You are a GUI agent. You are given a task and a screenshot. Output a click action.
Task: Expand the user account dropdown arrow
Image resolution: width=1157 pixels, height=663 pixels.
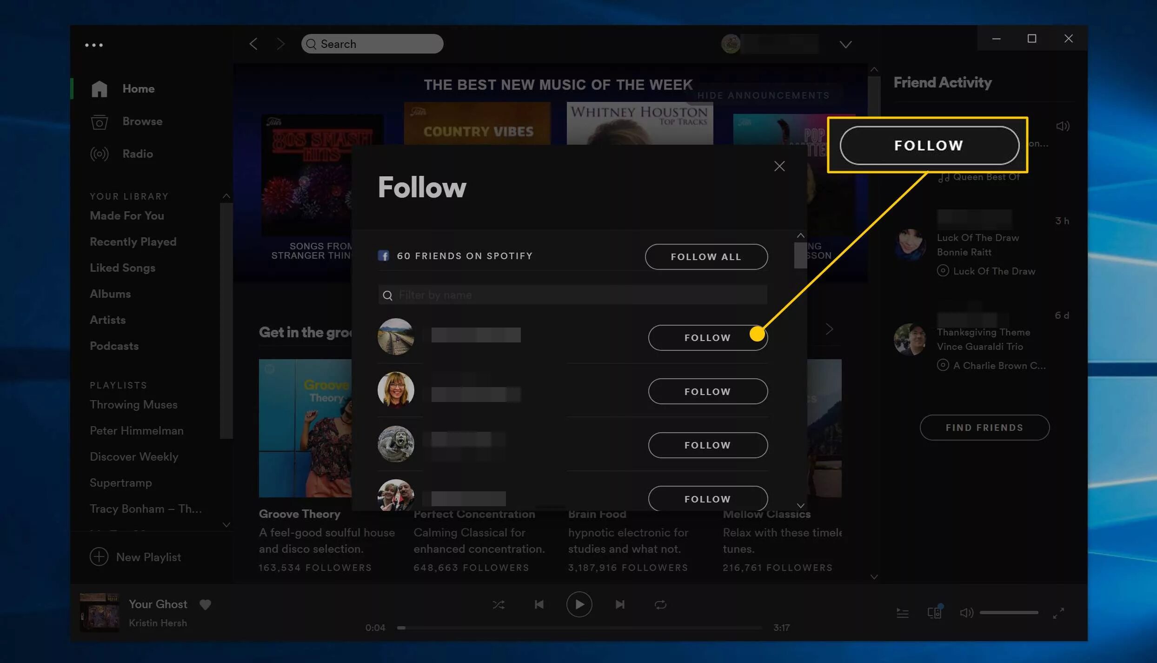[x=845, y=45]
